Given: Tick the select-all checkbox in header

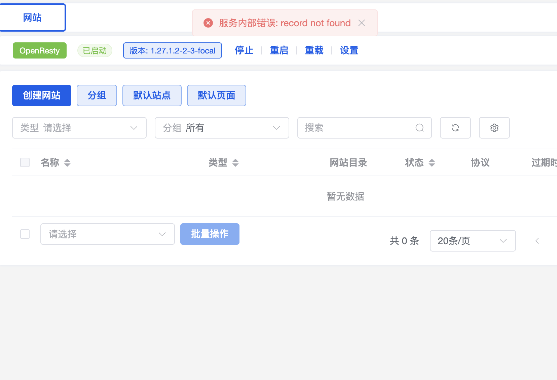Looking at the screenshot, I should pos(25,162).
